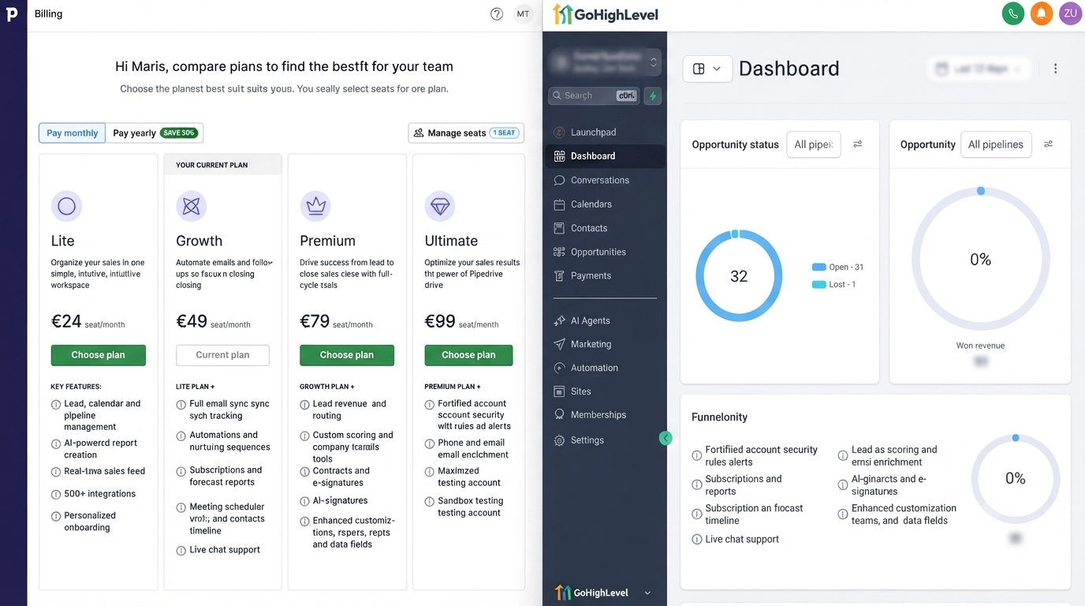Choose the Premium plan

click(x=347, y=355)
